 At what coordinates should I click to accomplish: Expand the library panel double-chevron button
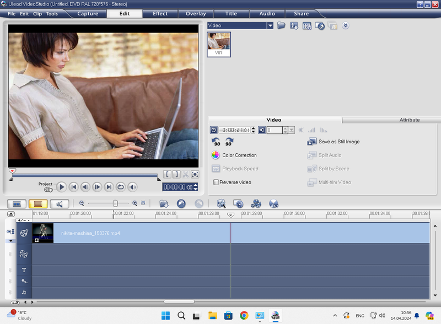pyautogui.click(x=346, y=25)
